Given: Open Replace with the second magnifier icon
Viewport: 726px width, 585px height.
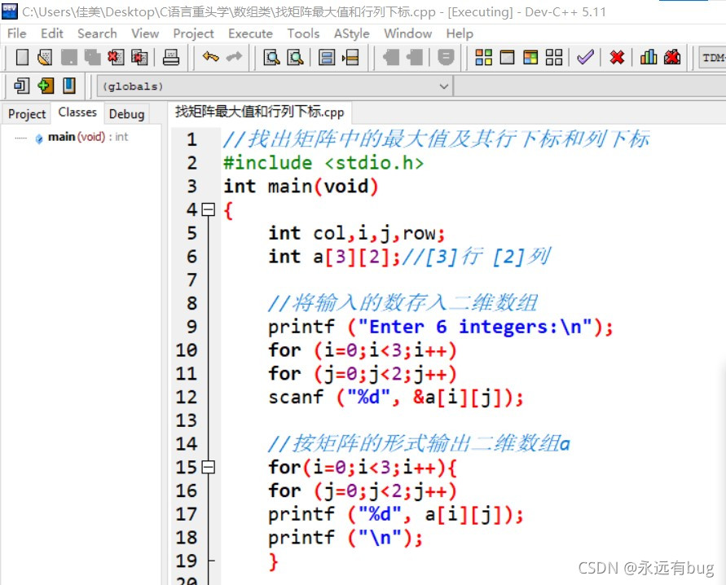Looking at the screenshot, I should click(x=296, y=57).
